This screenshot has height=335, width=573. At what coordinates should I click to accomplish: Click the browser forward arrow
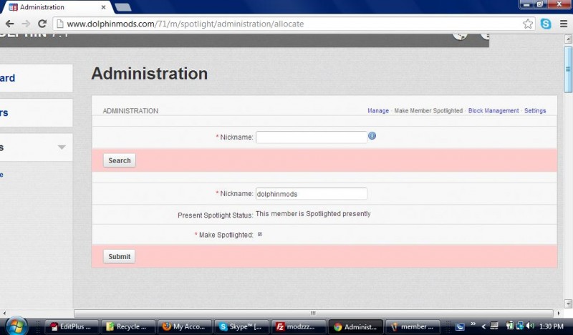tap(26, 24)
